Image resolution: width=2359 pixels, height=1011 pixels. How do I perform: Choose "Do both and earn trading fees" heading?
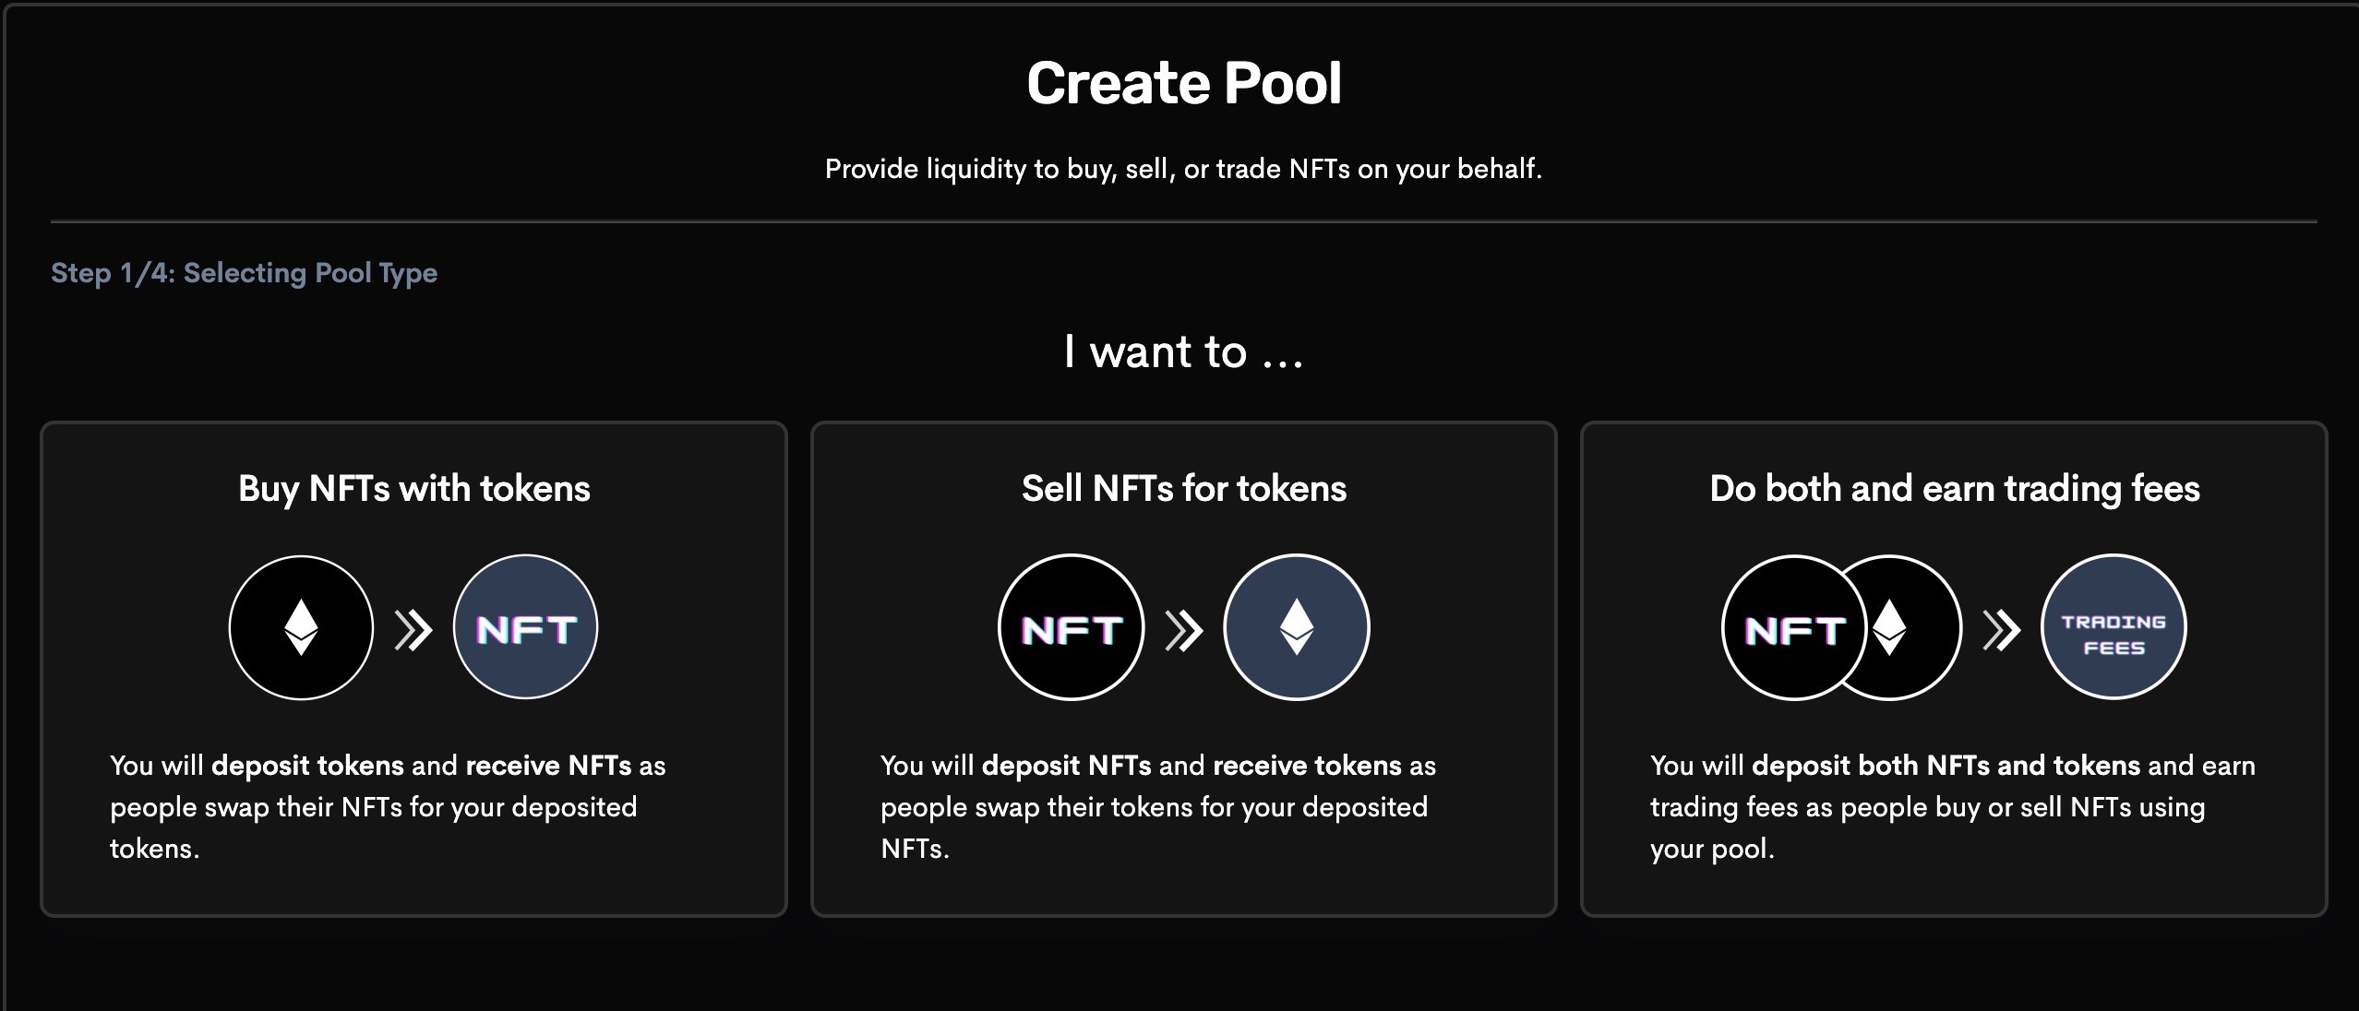pos(1954,489)
